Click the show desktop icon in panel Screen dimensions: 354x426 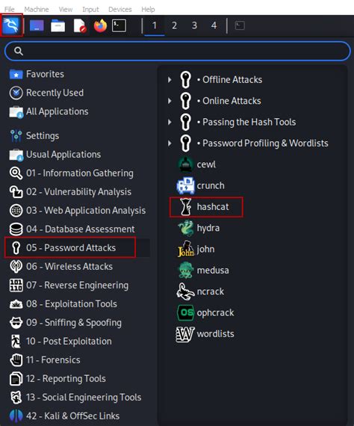[37, 25]
